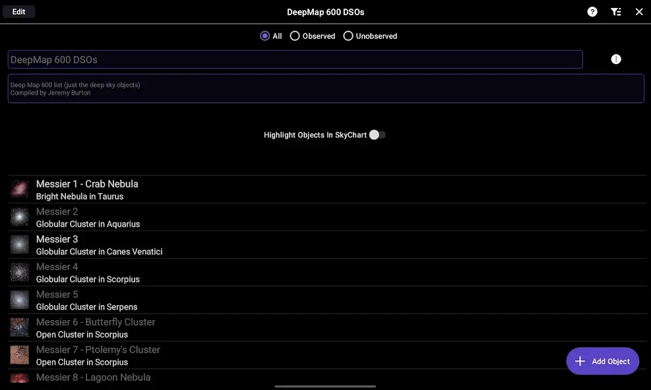This screenshot has width=651, height=390.
Task: Click the Messier 6 Butterfly Cluster thumbnail
Action: pyautogui.click(x=19, y=328)
